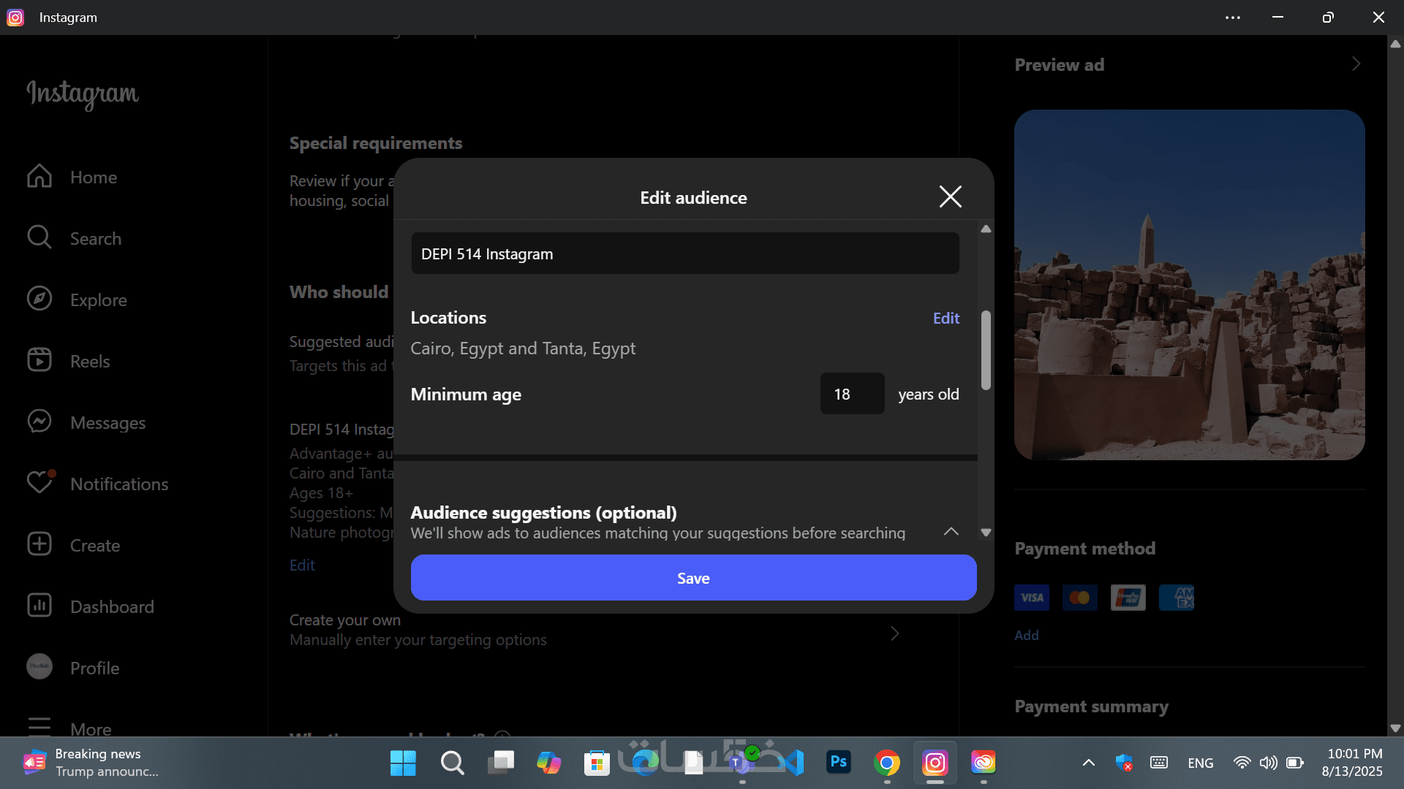
Task: Open Create your own targeting chevron
Action: [894, 633]
